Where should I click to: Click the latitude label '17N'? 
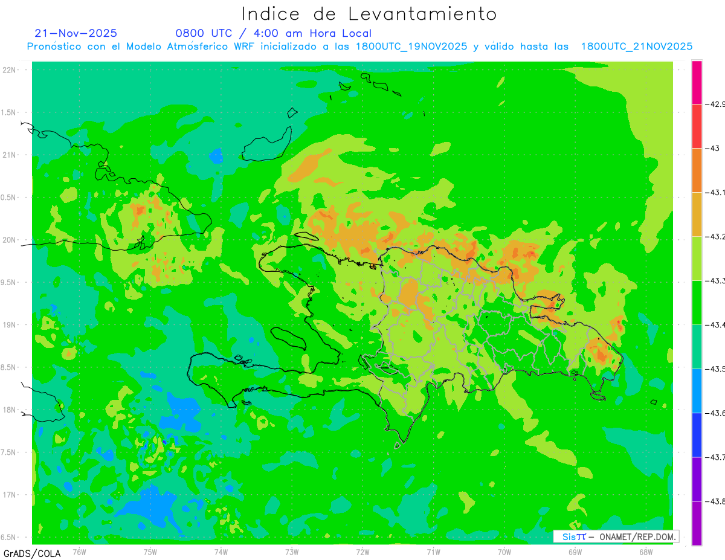[x=9, y=495]
